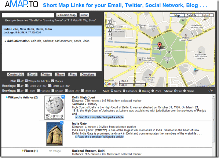The height and width of the screenshot is (158, 219).
Task: Enable Hotels 2-3 Star bookings checkbox
Action: (26, 86)
